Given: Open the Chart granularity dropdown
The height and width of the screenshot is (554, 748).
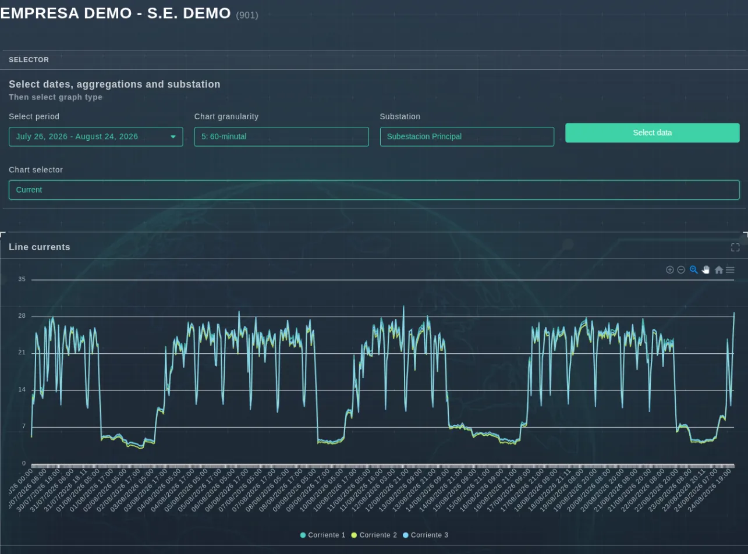Looking at the screenshot, I should pyautogui.click(x=281, y=137).
